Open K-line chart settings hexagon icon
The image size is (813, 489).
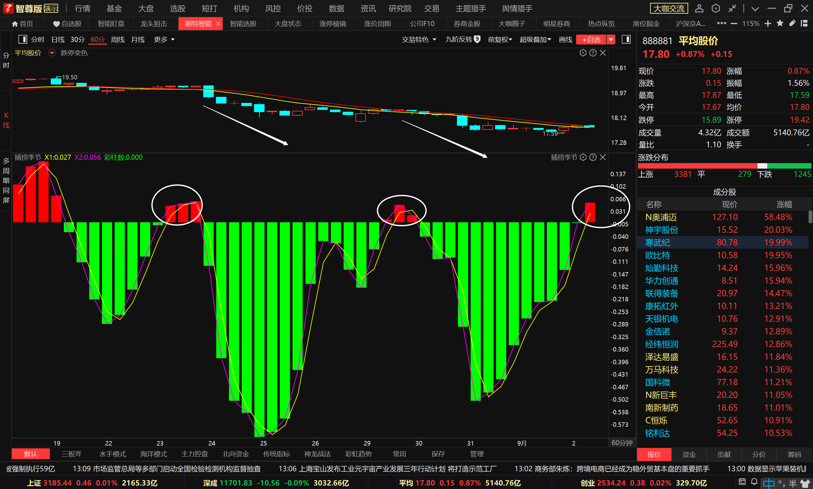click(x=583, y=53)
